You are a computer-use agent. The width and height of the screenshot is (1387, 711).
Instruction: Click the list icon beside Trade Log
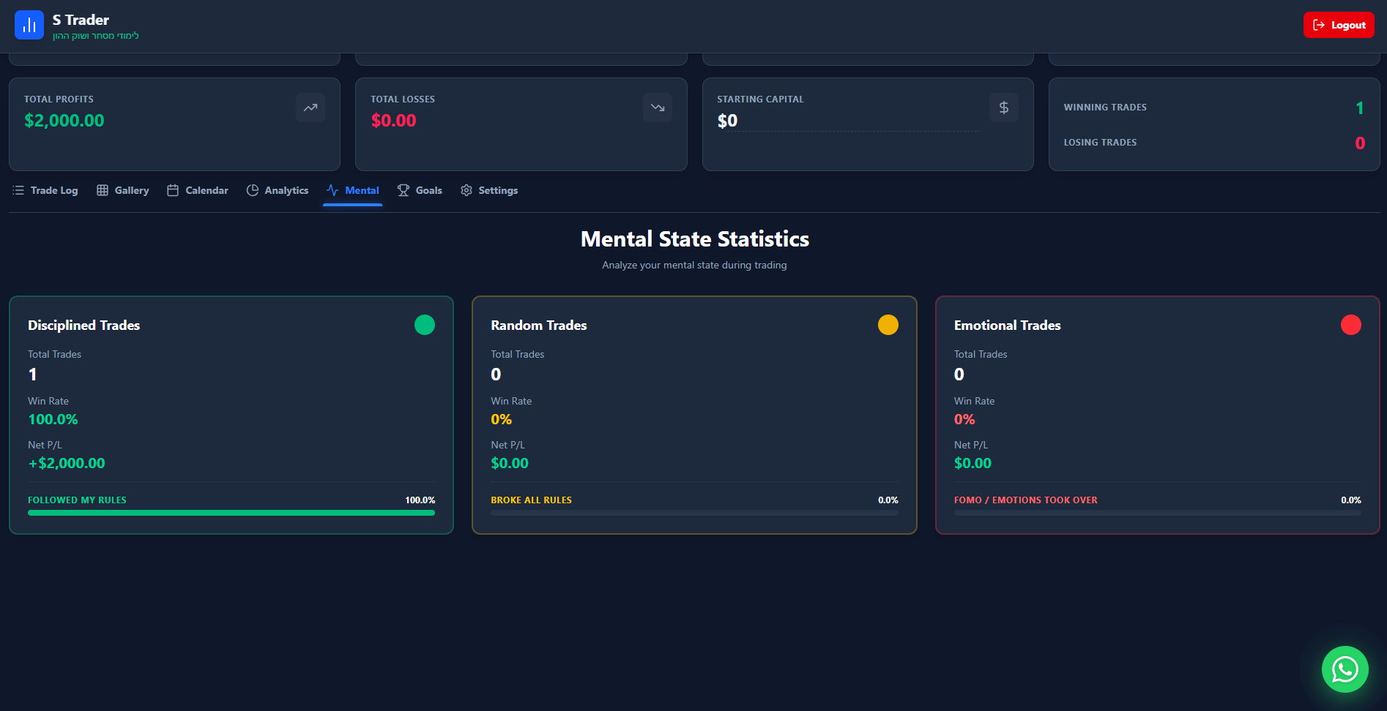click(18, 190)
